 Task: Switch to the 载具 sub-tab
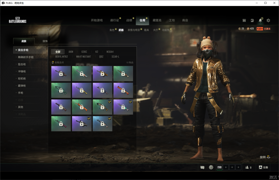point(146,30)
